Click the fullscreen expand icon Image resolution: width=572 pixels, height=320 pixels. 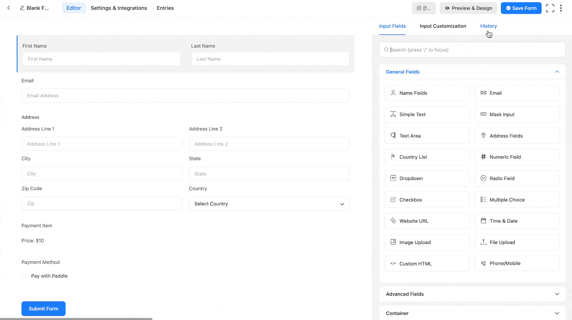[550, 8]
